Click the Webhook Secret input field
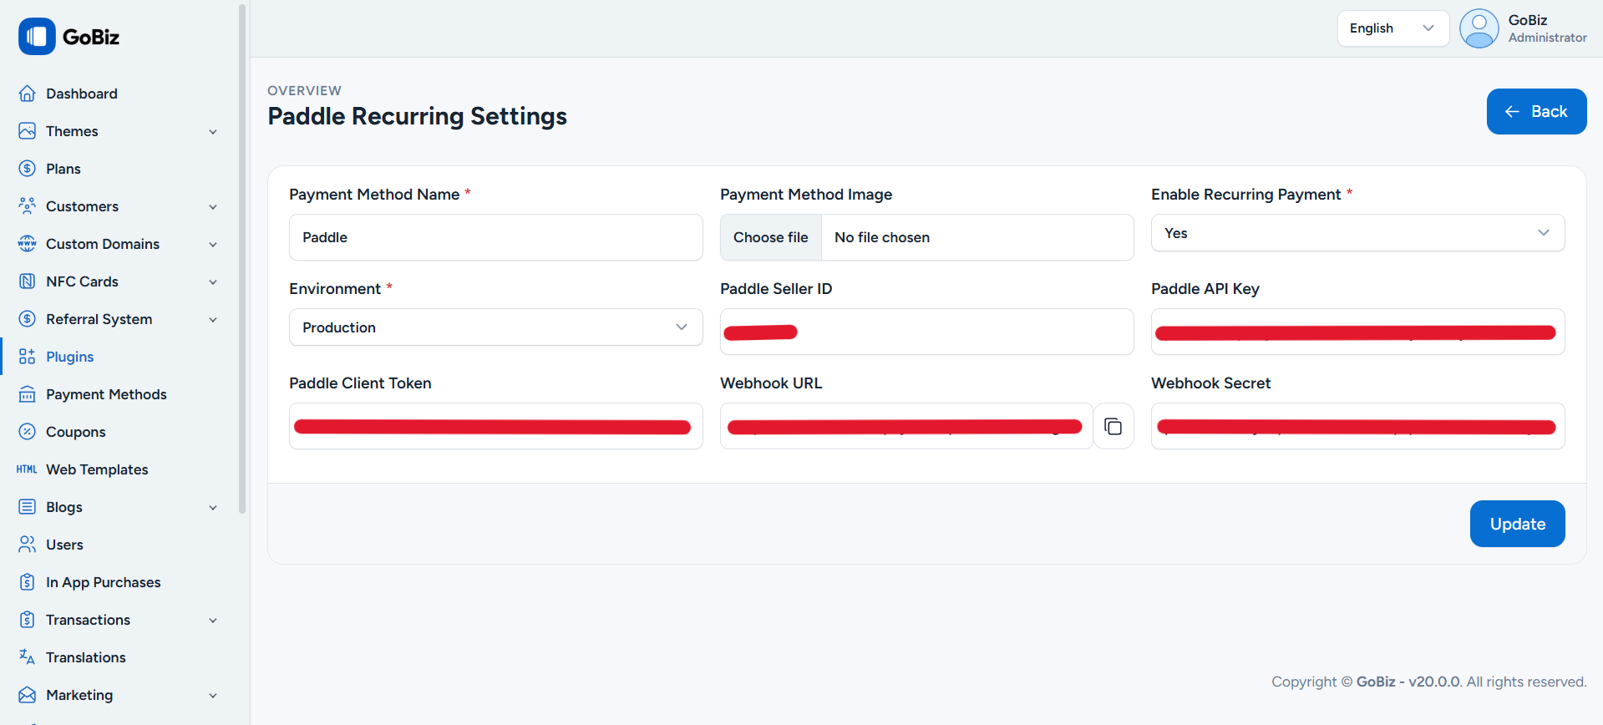Viewport: 1603px width, 725px height. (x=1357, y=426)
